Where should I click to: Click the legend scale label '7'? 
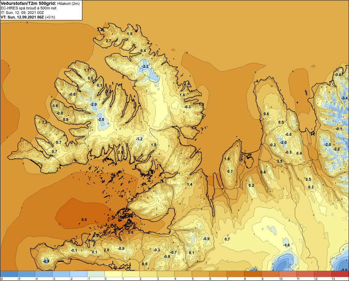click(x=228, y=279)
